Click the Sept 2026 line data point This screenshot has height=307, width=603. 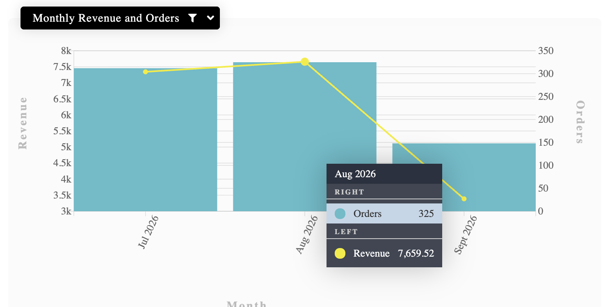coord(464,199)
